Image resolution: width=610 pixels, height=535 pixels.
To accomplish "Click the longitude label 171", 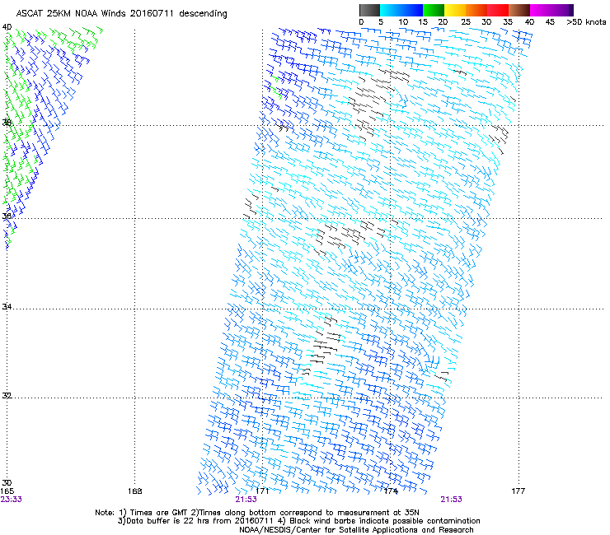I will 262,491.
